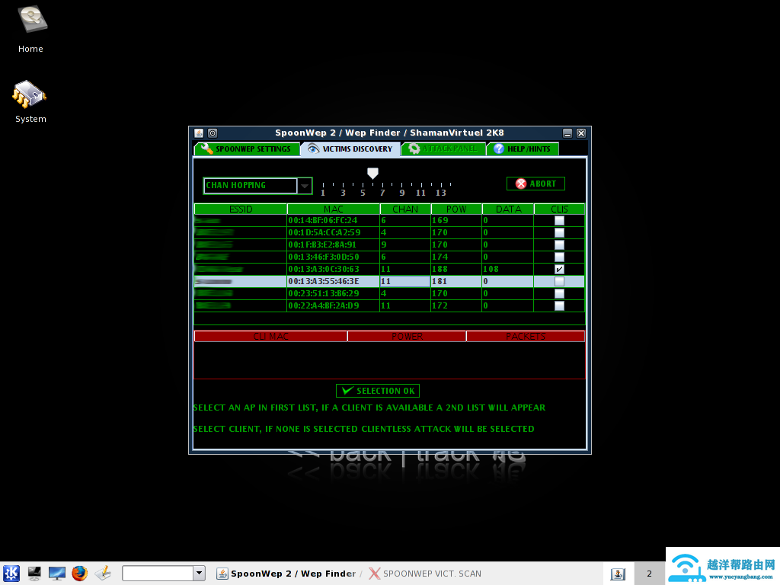Open the KDE start menu
Viewport: 780px width, 585px height.
[11, 574]
